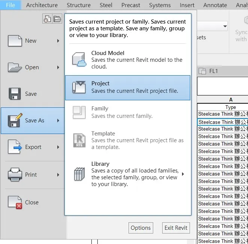This screenshot has height=244, width=248.
Task: Select the first Steelcase Think row
Action: (x=223, y=114)
